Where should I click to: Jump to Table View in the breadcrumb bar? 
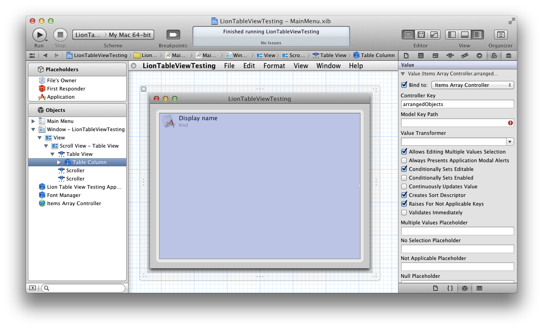tap(329, 55)
